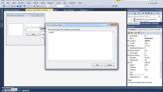
Task: Click the Save All toolbar icon
Action: point(21,6)
